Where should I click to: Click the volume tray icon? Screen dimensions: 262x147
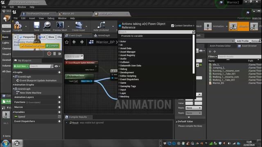coord(229,143)
